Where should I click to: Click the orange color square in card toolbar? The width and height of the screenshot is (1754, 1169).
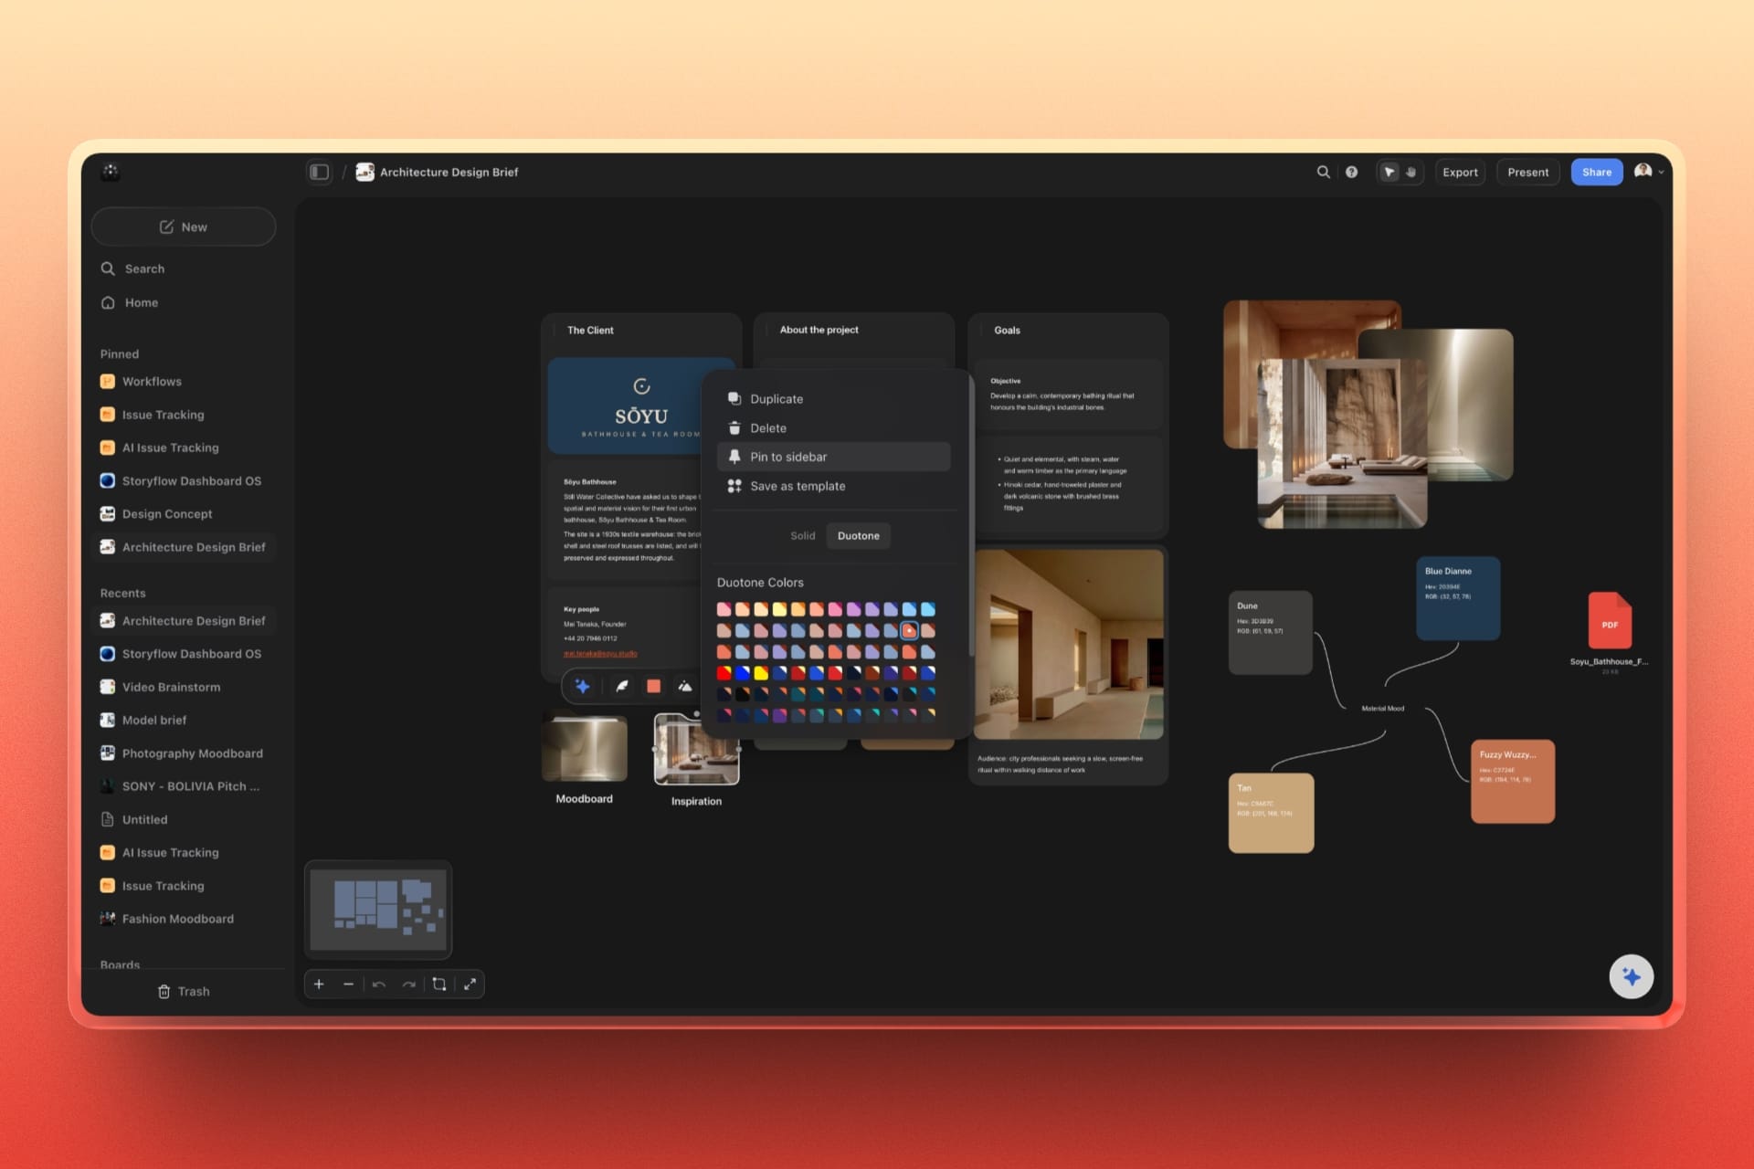pyautogui.click(x=653, y=686)
